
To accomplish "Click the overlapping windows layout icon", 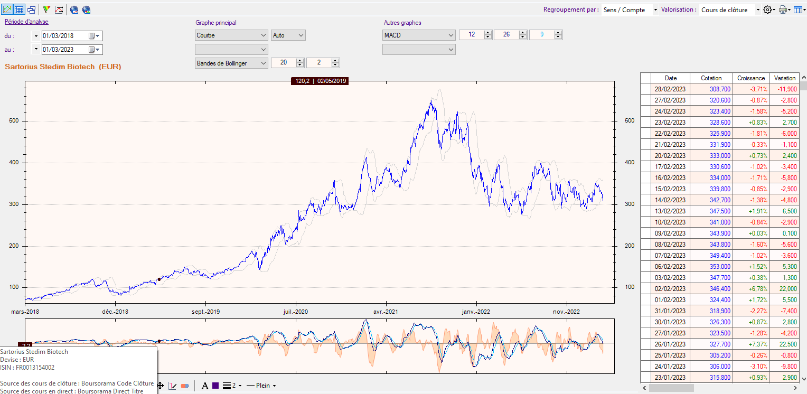I will click(32, 10).
